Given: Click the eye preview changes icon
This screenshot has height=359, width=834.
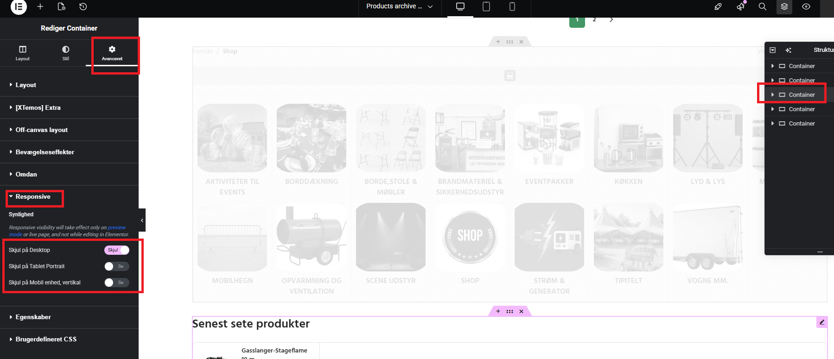Looking at the screenshot, I should click(x=806, y=6).
